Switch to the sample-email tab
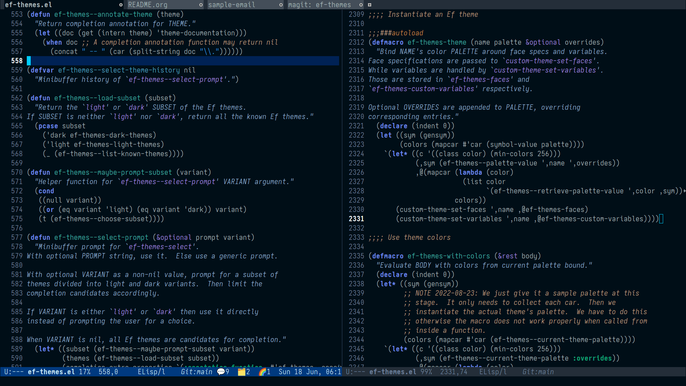Image resolution: width=686 pixels, height=386 pixels. coord(232,5)
